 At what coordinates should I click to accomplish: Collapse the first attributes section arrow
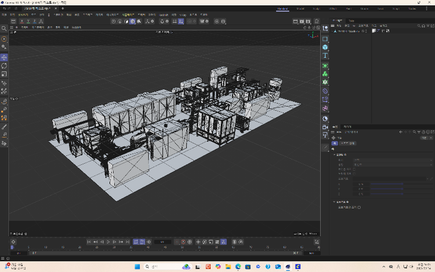334,155
